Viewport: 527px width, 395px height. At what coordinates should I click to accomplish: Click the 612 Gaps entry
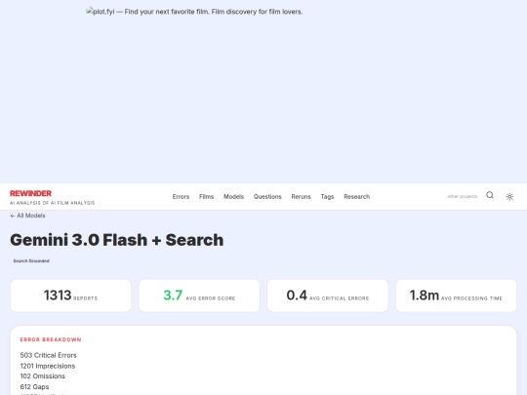coord(34,386)
